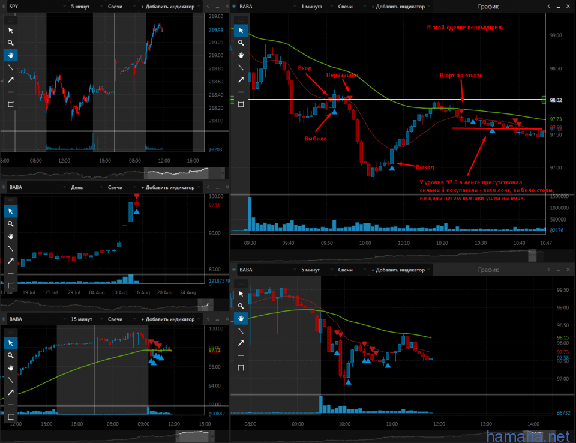The image size is (576, 443).
Task: Select horizontal line tool in BABA 1 минута chart
Action: [241, 92]
